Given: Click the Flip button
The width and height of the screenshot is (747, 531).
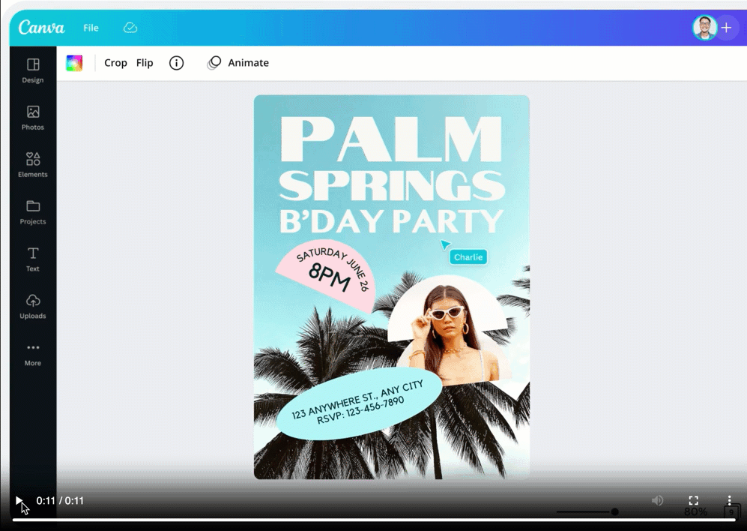Looking at the screenshot, I should [145, 63].
